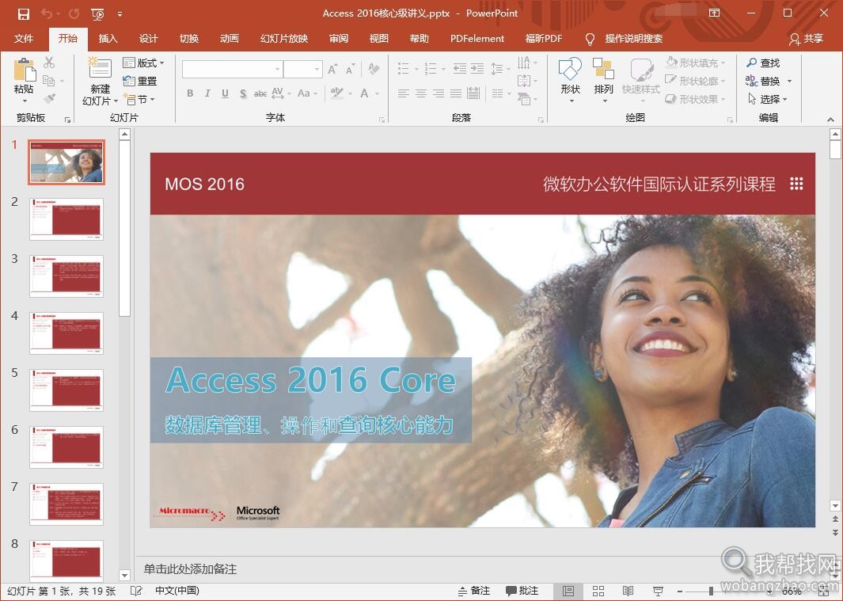Toggle underline formatting

[226, 93]
